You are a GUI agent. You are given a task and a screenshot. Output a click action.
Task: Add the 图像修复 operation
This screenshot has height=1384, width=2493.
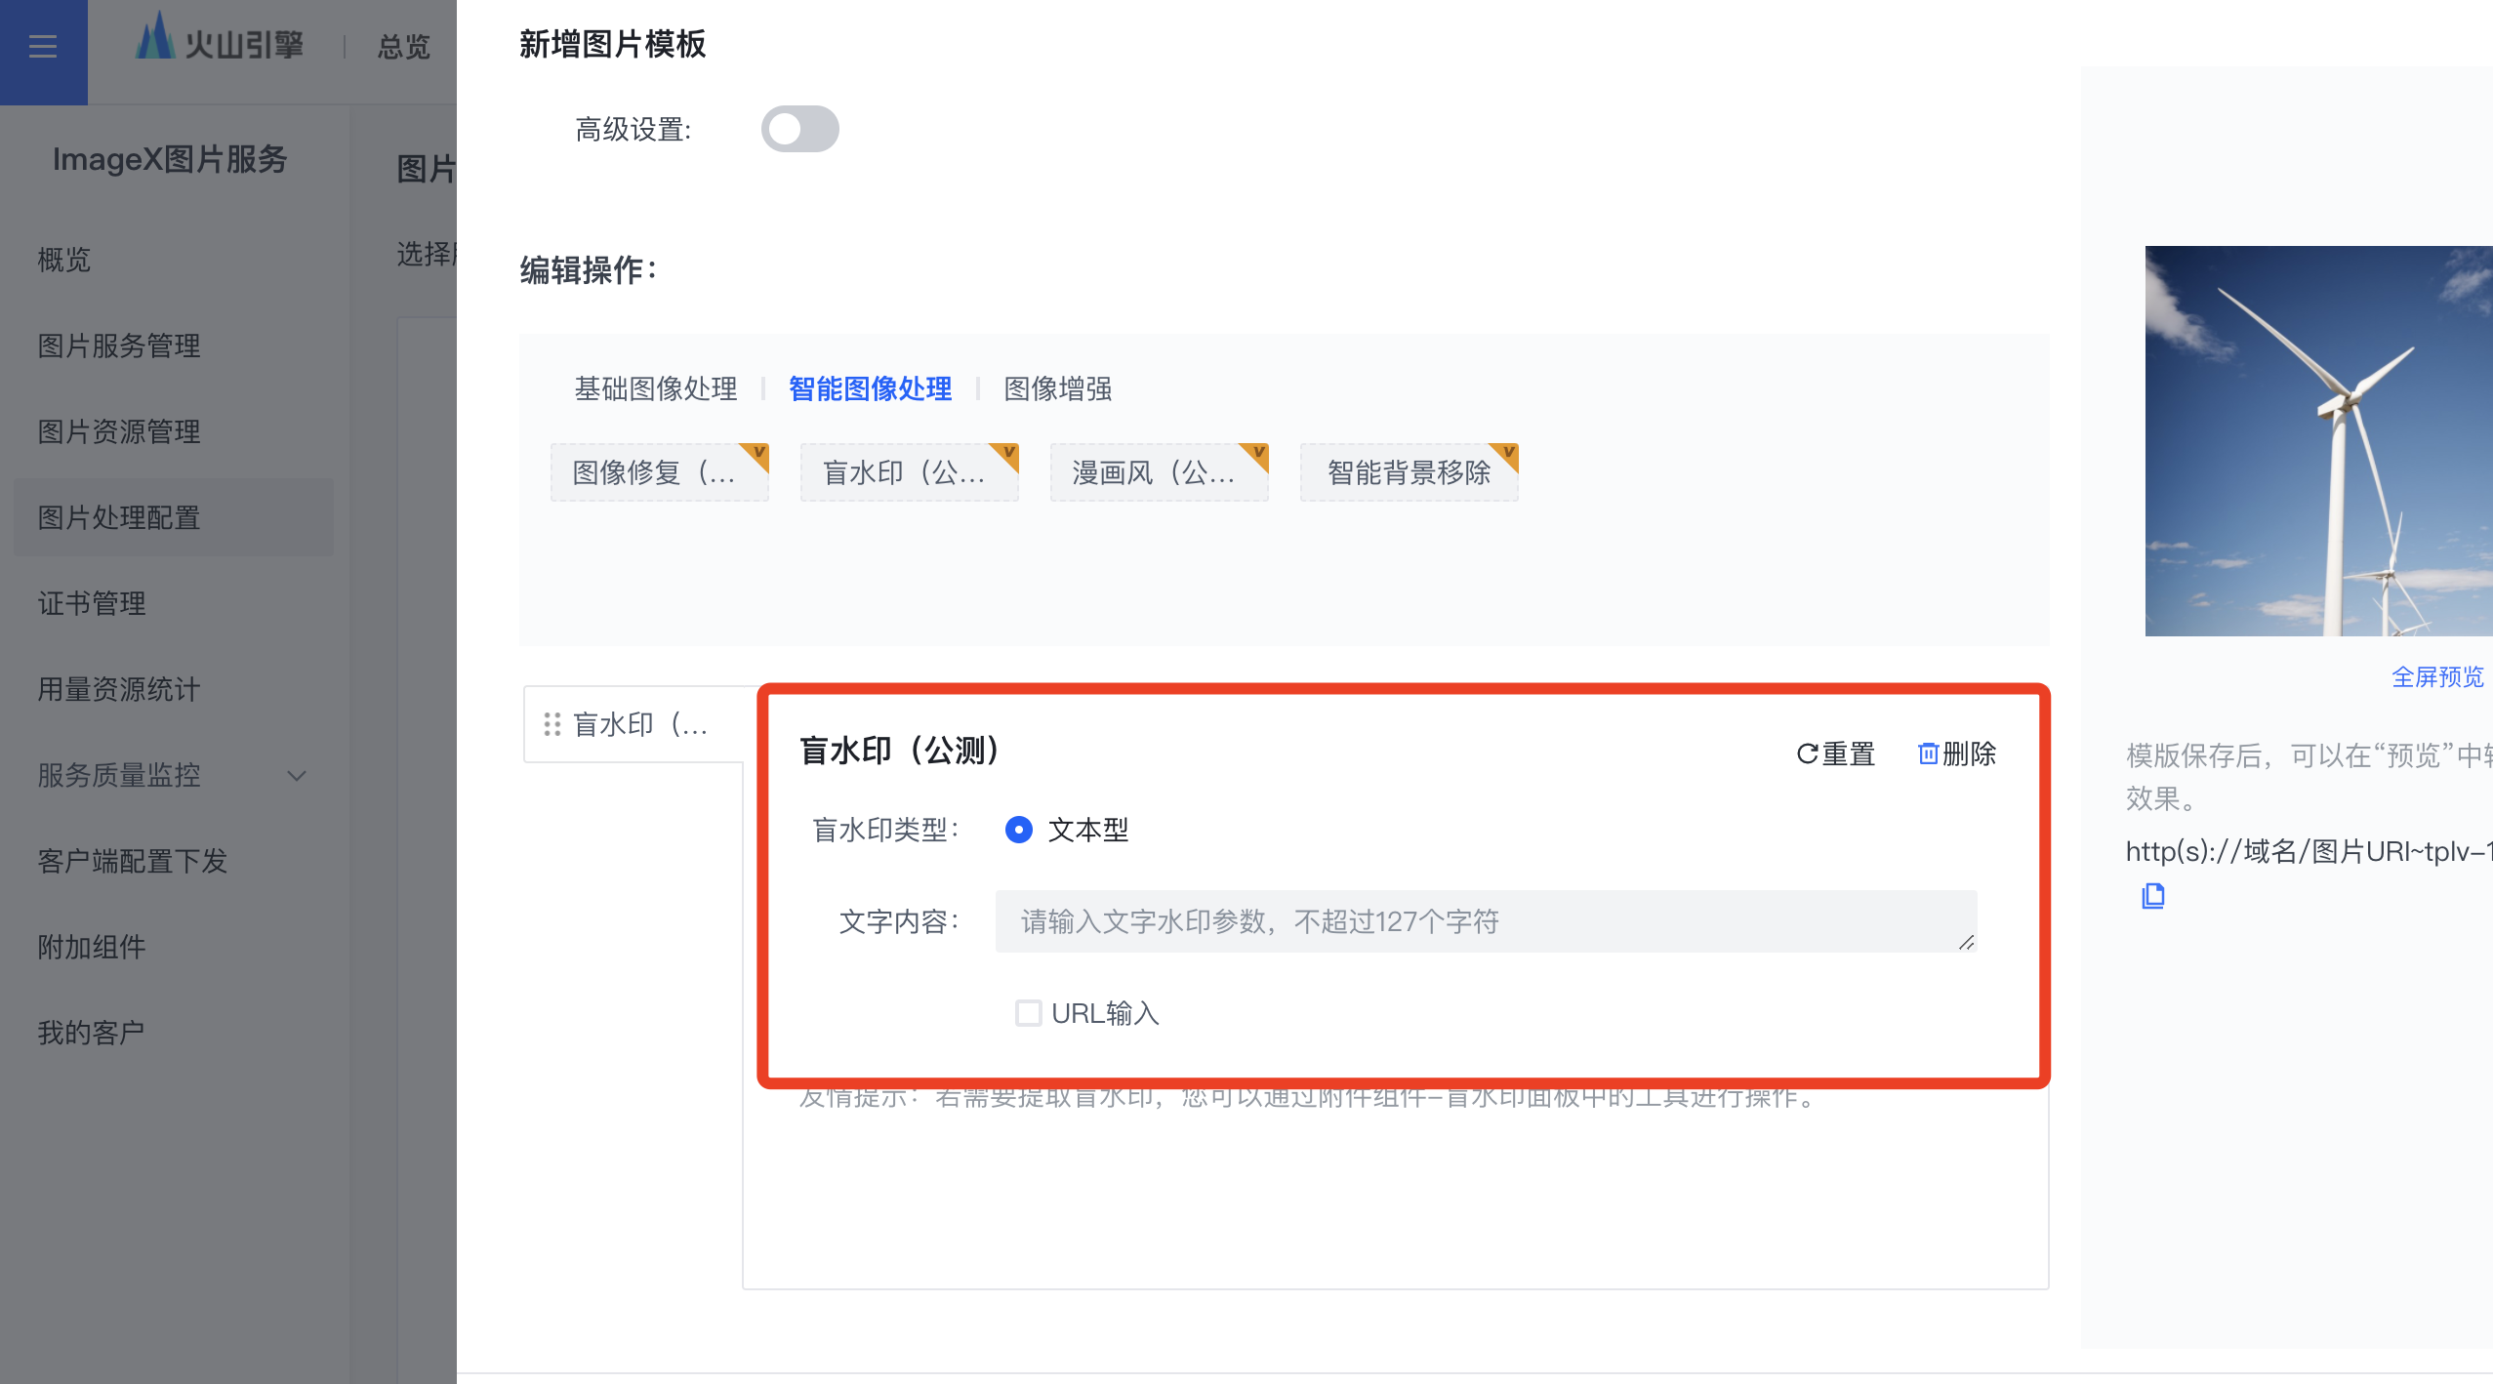click(x=659, y=472)
